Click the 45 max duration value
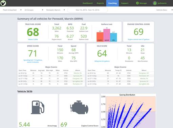Viewport: 173px width, 128px height. click(x=143, y=58)
